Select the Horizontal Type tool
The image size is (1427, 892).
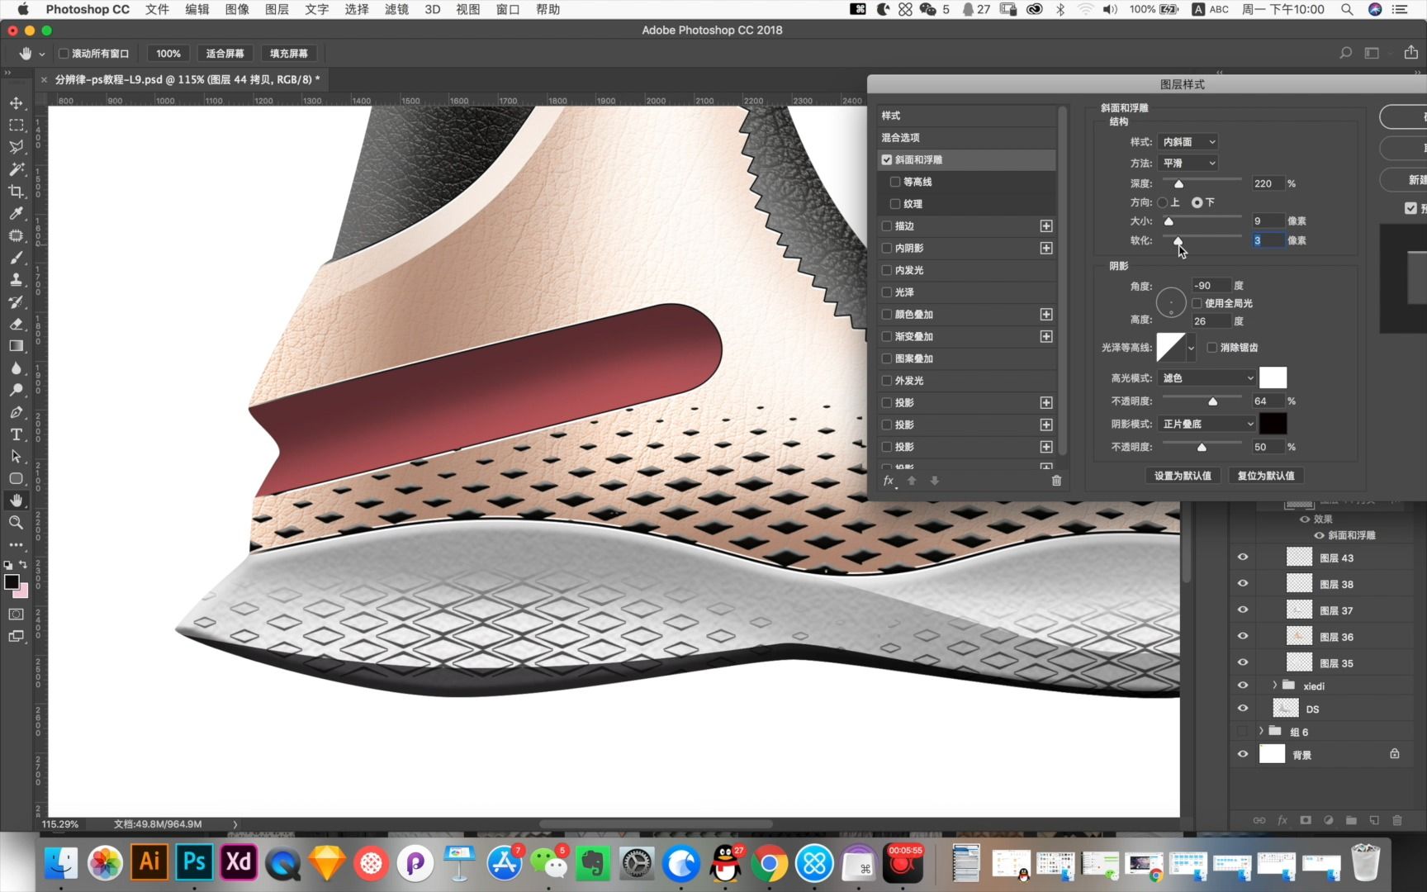[x=16, y=434]
